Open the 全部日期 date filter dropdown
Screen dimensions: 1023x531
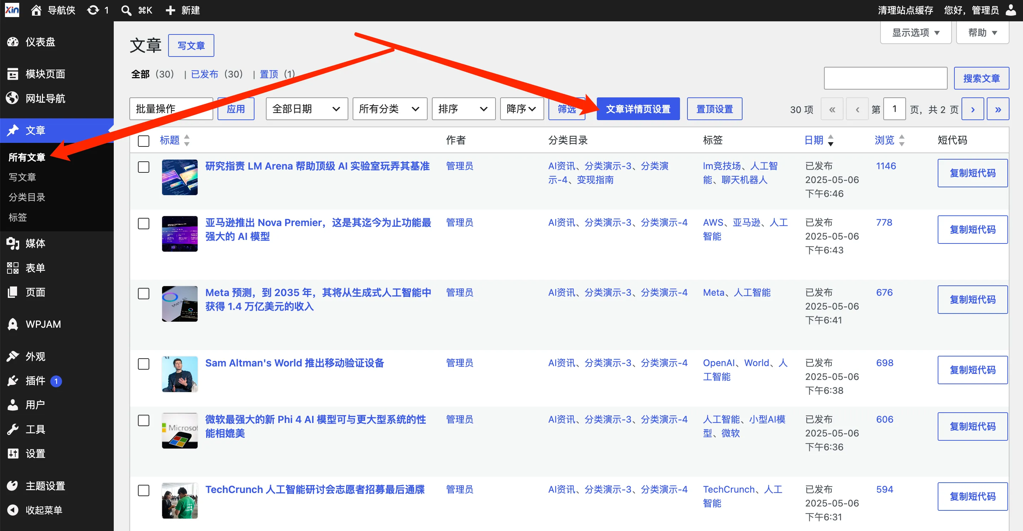click(x=307, y=109)
